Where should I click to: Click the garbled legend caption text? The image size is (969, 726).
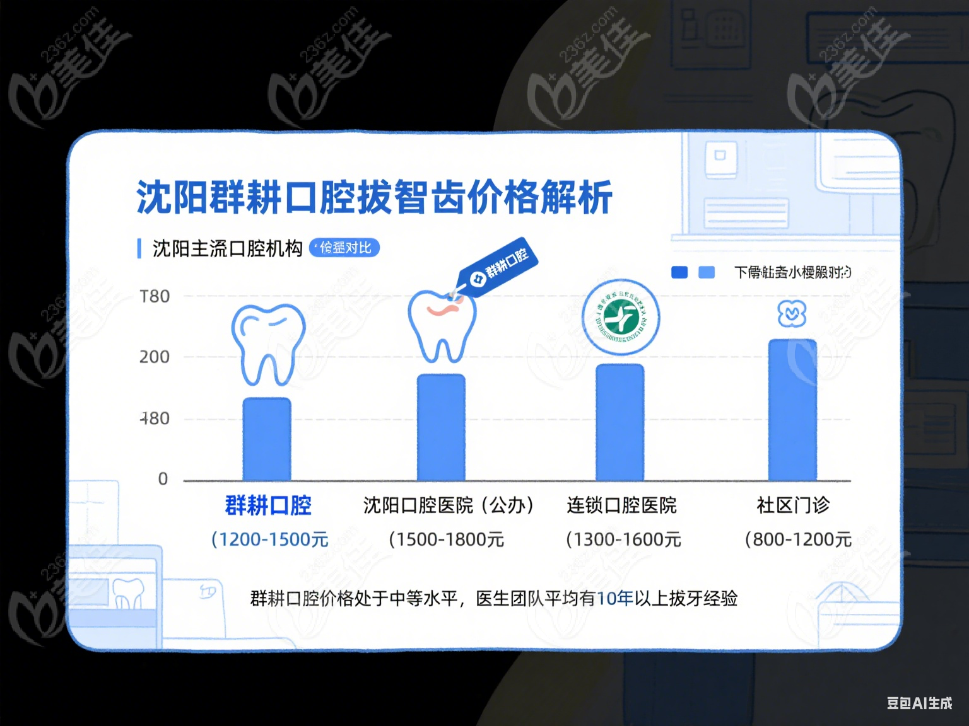click(x=792, y=272)
